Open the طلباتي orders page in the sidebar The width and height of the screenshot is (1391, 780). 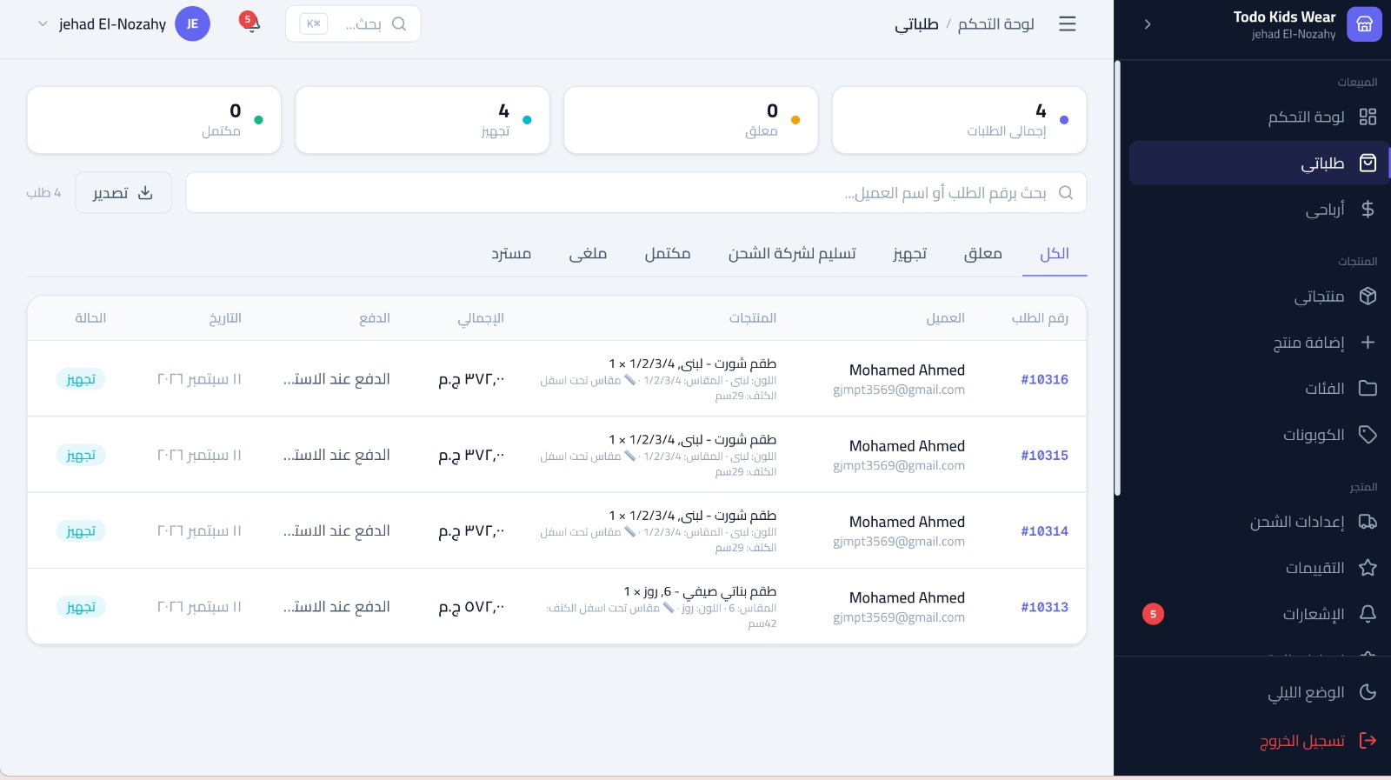click(1259, 163)
